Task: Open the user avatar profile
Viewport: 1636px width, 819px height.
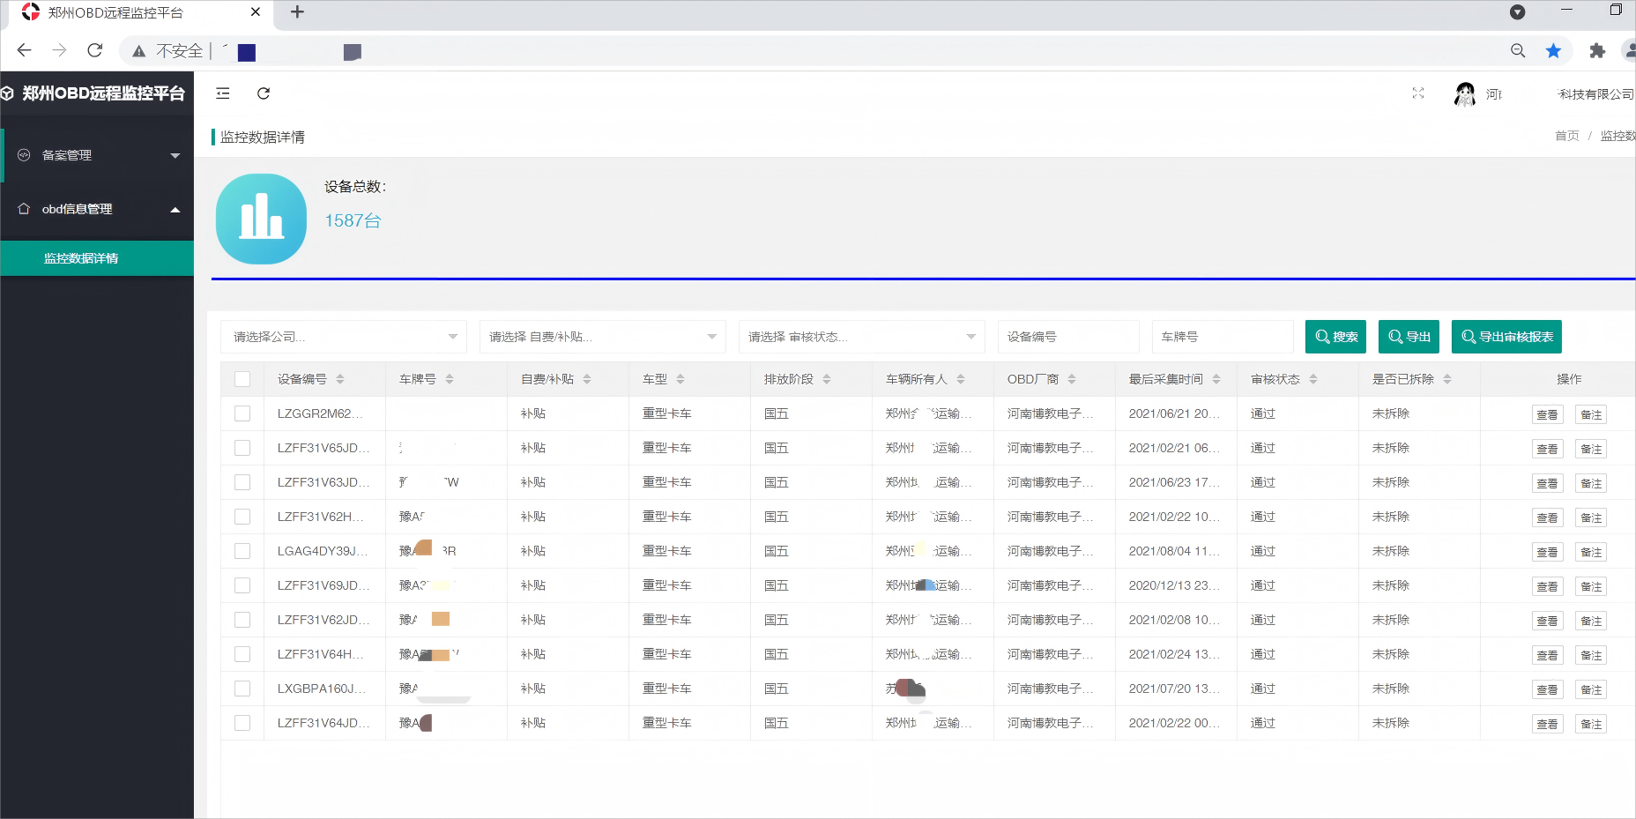Action: pyautogui.click(x=1465, y=93)
